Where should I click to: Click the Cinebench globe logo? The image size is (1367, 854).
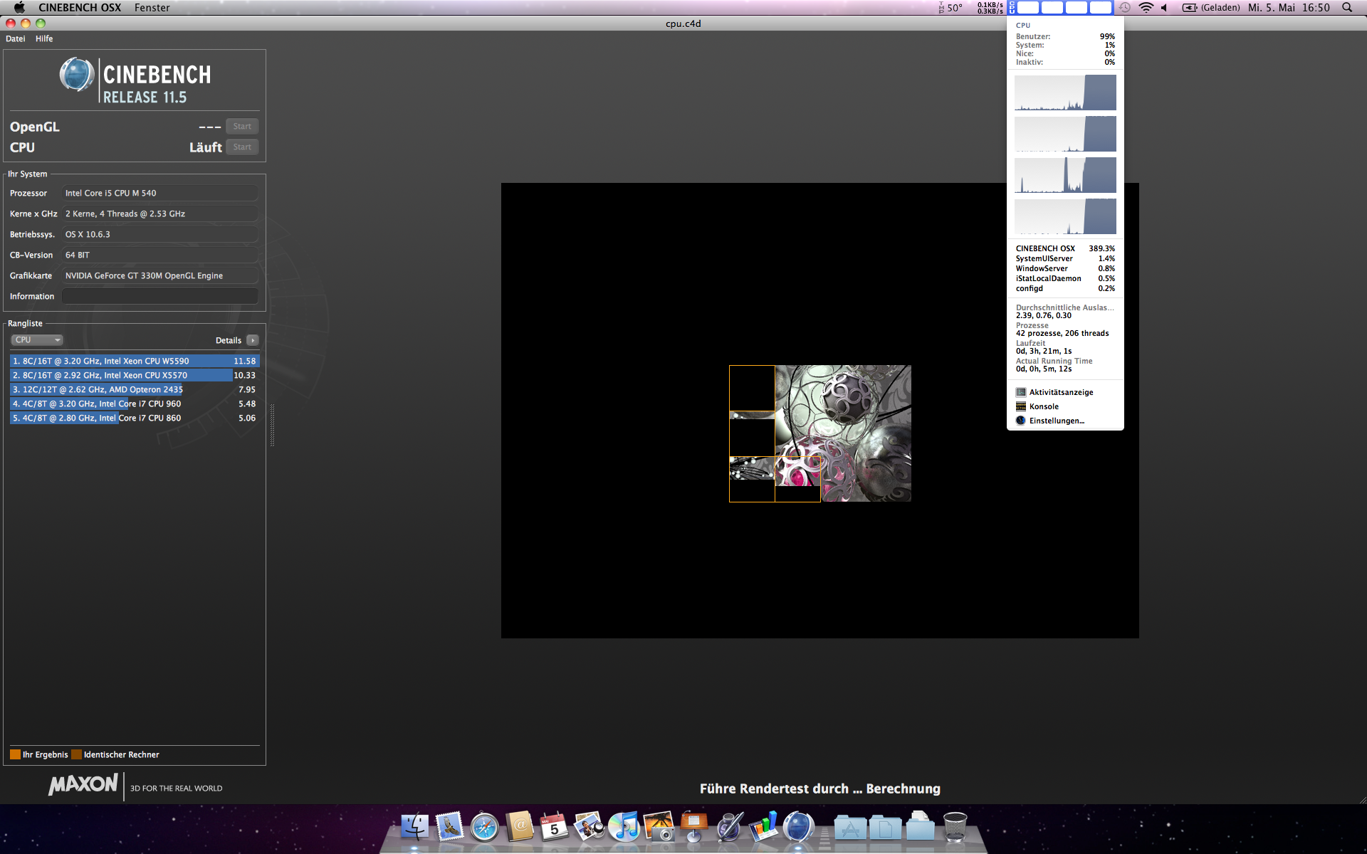pos(77,75)
